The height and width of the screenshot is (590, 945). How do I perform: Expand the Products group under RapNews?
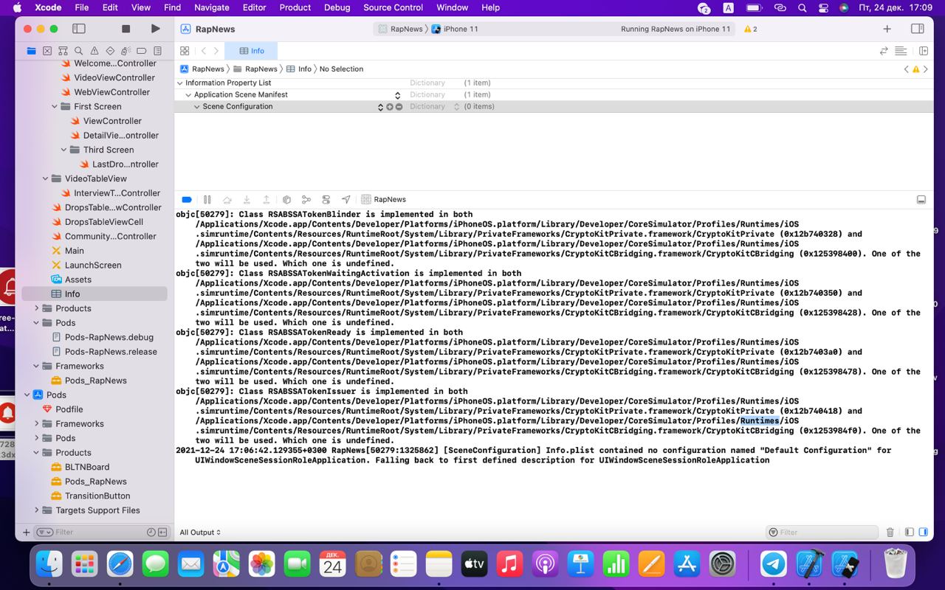point(36,308)
